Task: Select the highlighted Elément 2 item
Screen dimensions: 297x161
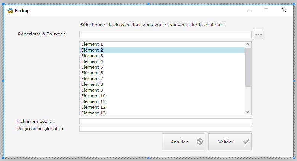Action: [x=92, y=50]
